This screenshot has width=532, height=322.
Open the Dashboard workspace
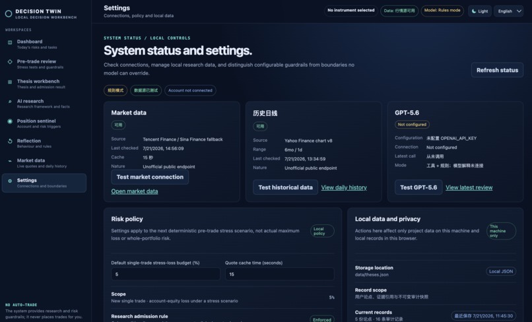tap(44, 44)
